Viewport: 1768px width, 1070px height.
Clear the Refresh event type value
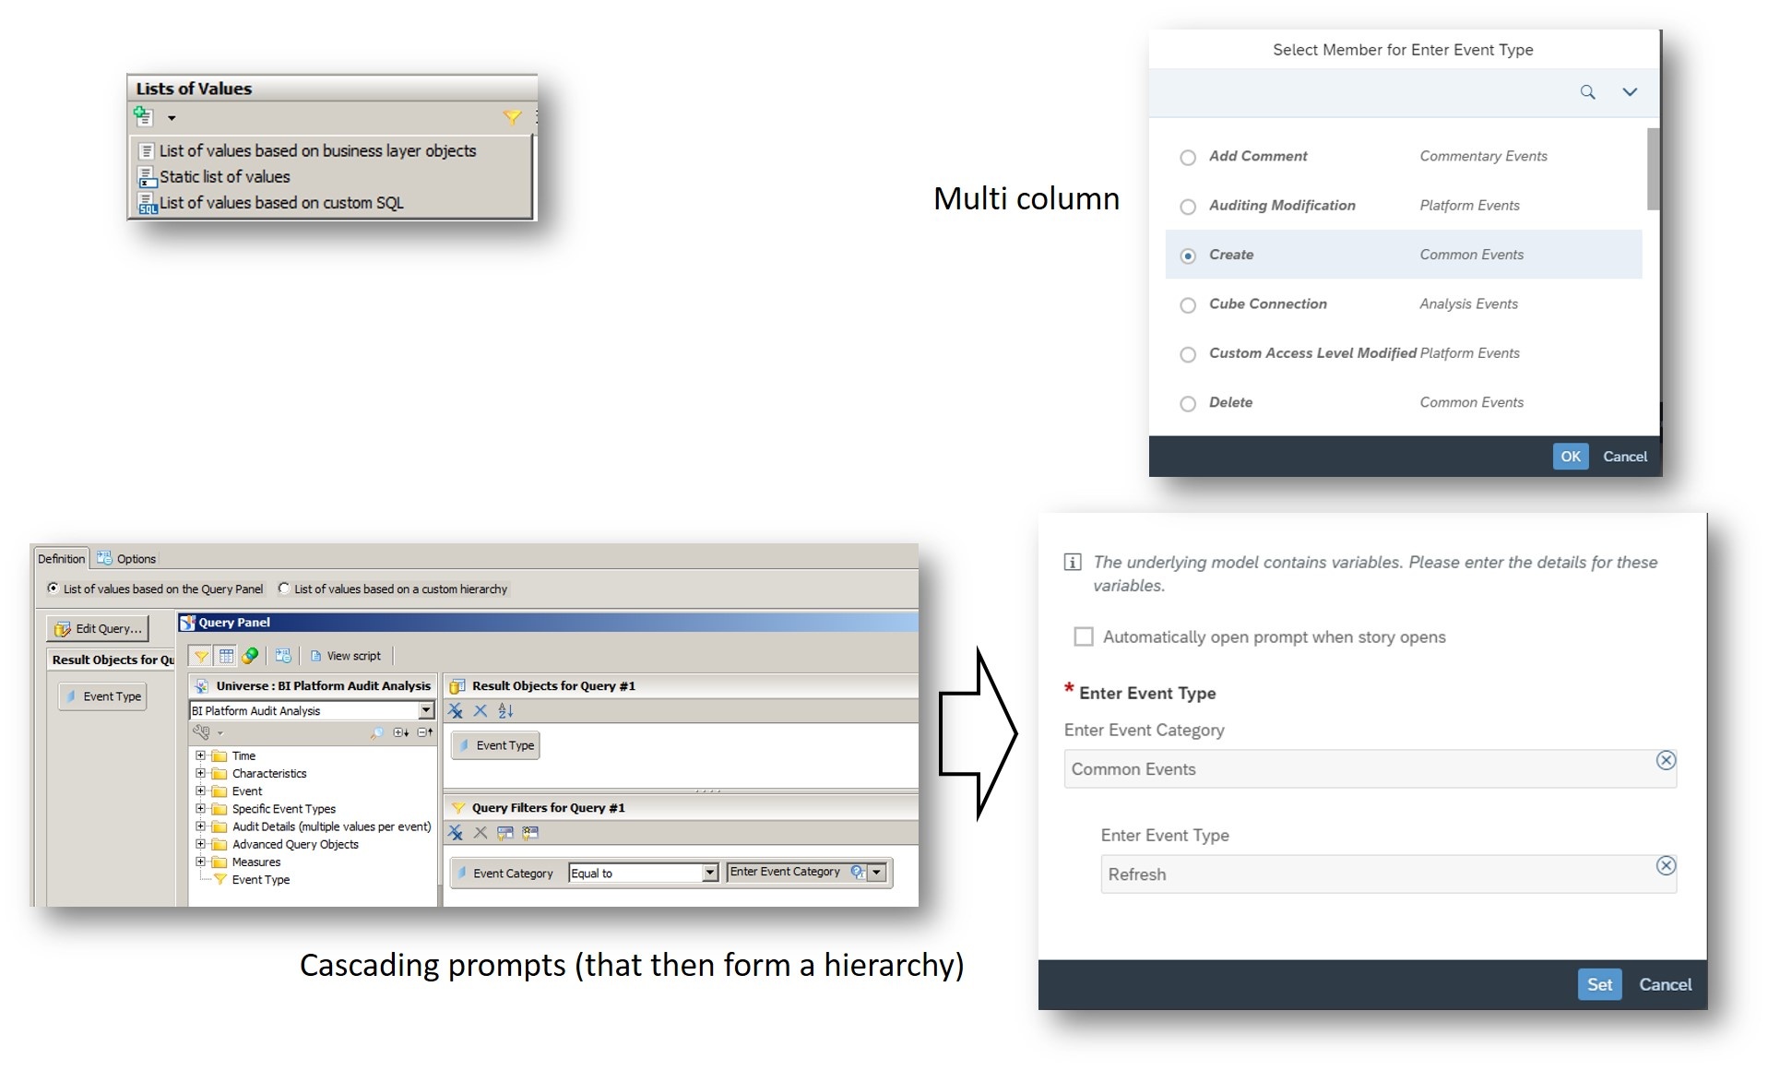(1666, 865)
